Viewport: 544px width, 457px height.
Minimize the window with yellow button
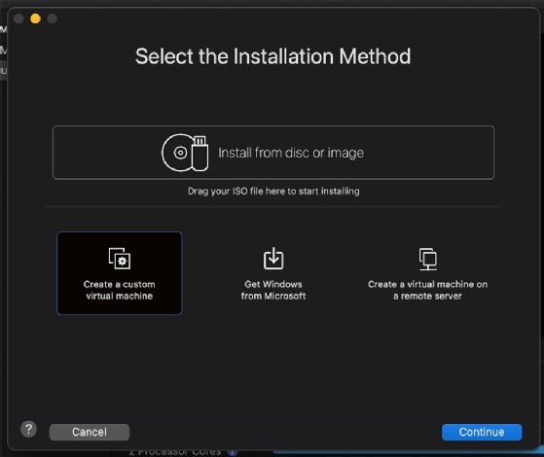[x=35, y=18]
